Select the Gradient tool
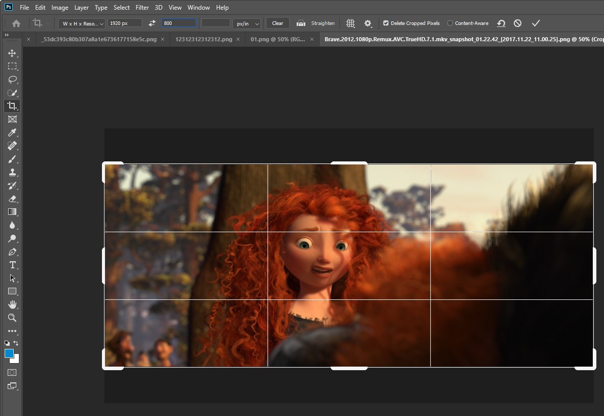Viewport: 604px width, 416px height. click(x=12, y=212)
